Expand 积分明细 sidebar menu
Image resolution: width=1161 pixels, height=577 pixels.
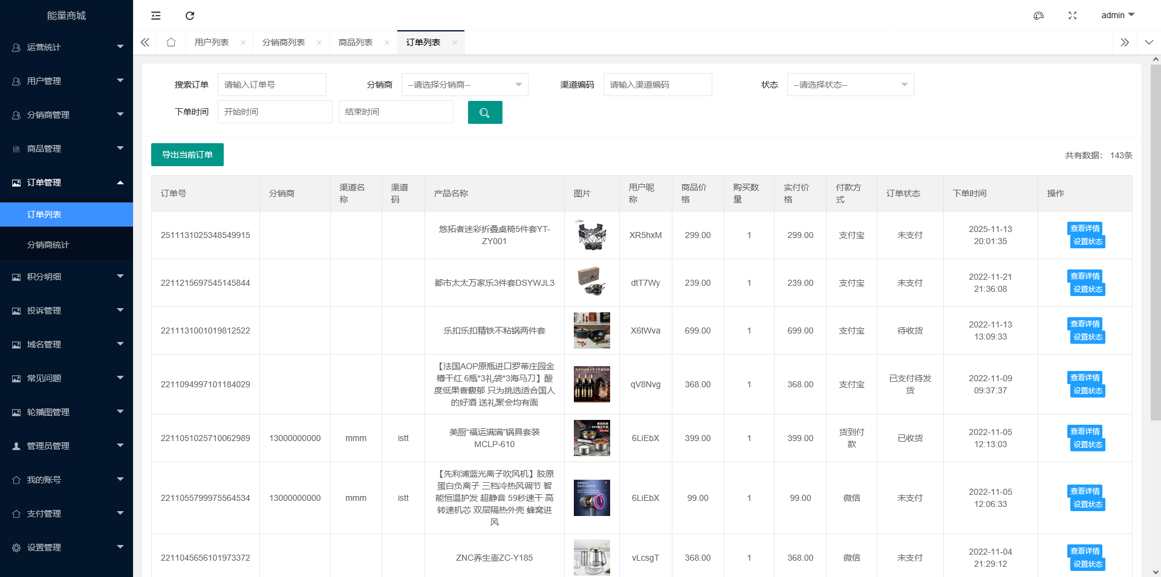pos(67,277)
